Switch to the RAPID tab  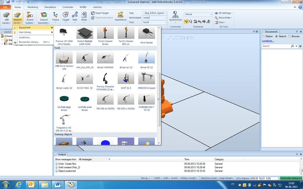(83, 7)
